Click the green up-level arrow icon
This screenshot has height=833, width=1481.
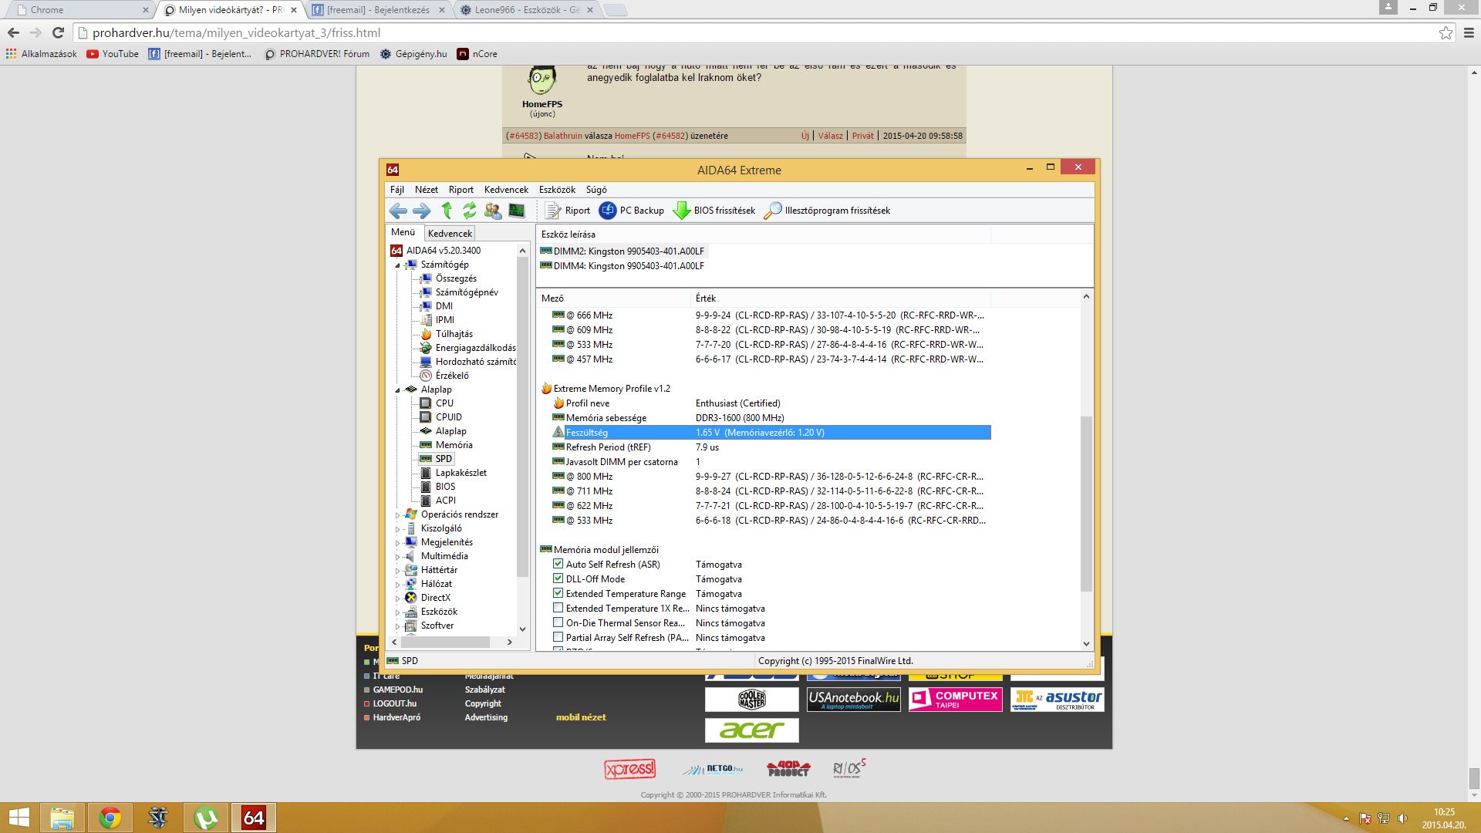(447, 211)
